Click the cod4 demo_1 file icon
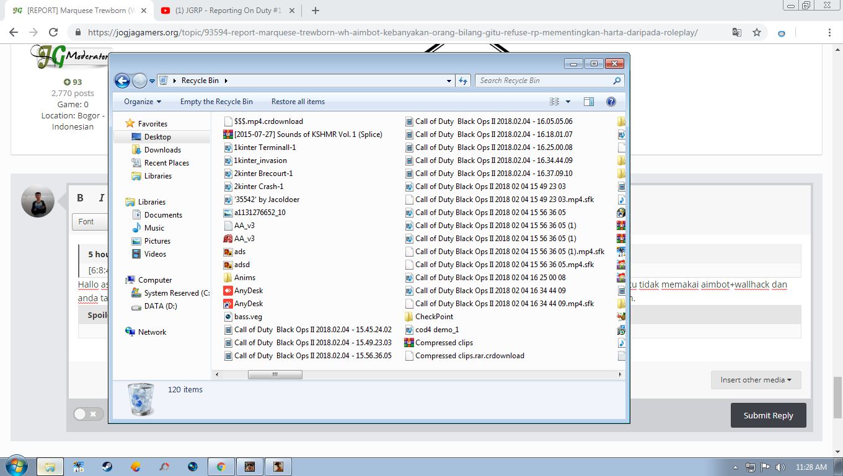The height and width of the screenshot is (476, 843). point(409,330)
